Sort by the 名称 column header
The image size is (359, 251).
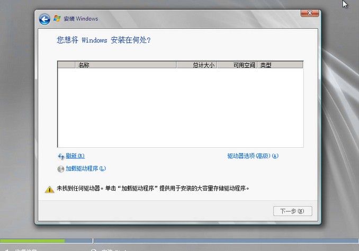tap(125, 65)
